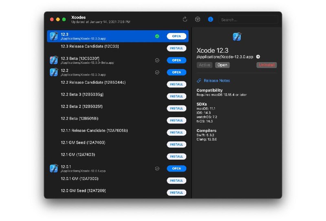Click the refresh Xcode list icon

(x=185, y=19)
